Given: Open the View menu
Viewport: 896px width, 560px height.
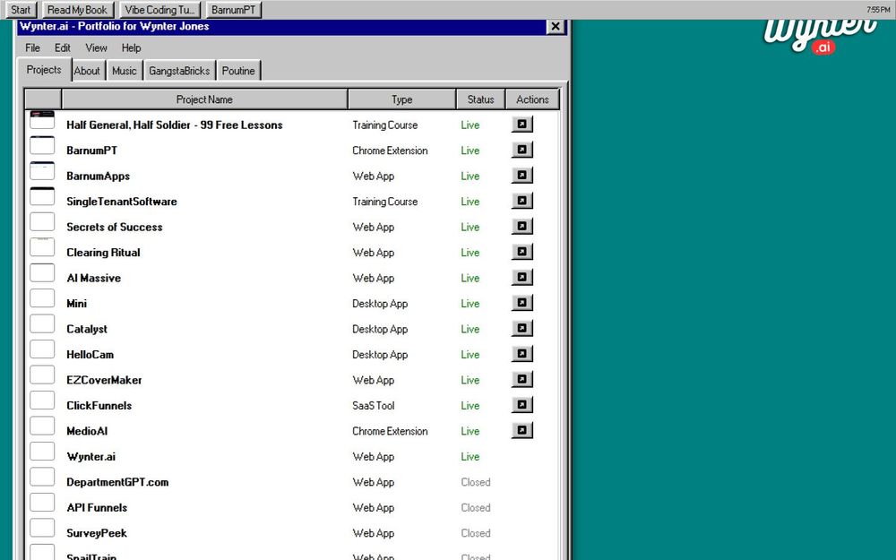Looking at the screenshot, I should tap(96, 48).
